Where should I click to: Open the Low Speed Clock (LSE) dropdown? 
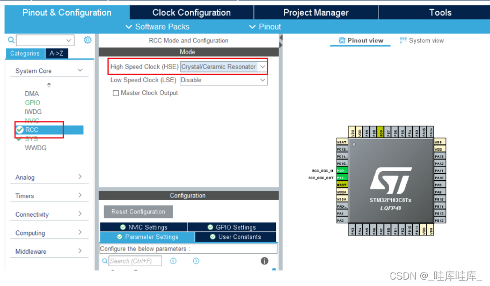coord(262,80)
